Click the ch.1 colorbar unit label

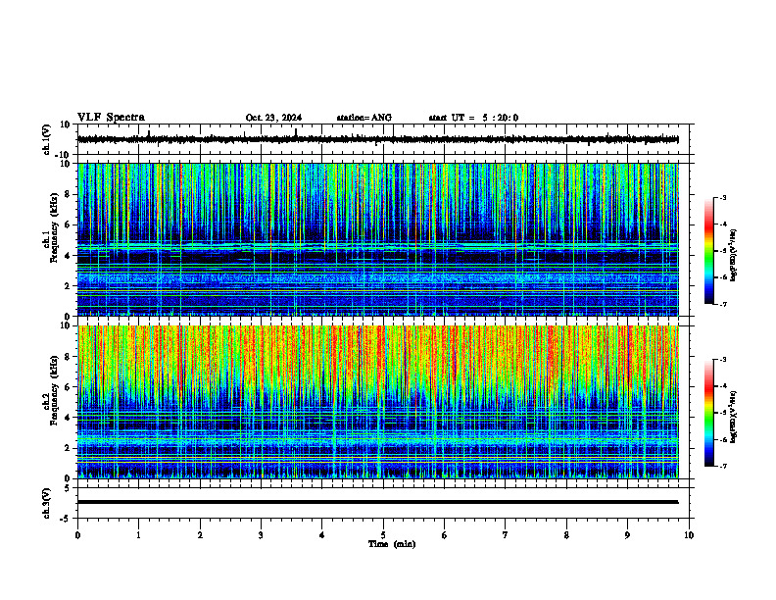click(x=734, y=255)
